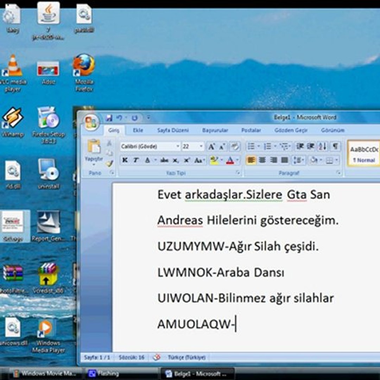Switch to the Giriş ribbon tab
The width and height of the screenshot is (380, 380).
click(x=114, y=131)
